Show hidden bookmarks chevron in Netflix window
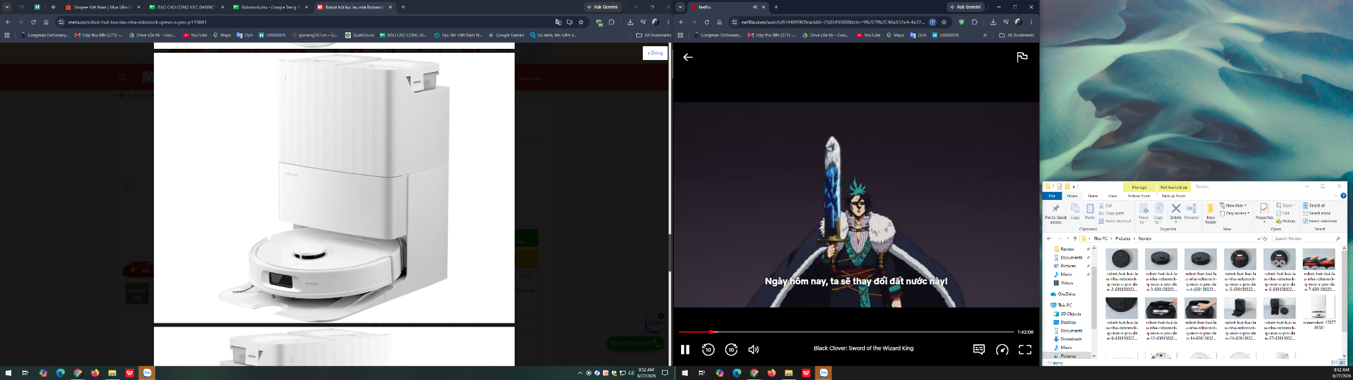 (x=985, y=35)
